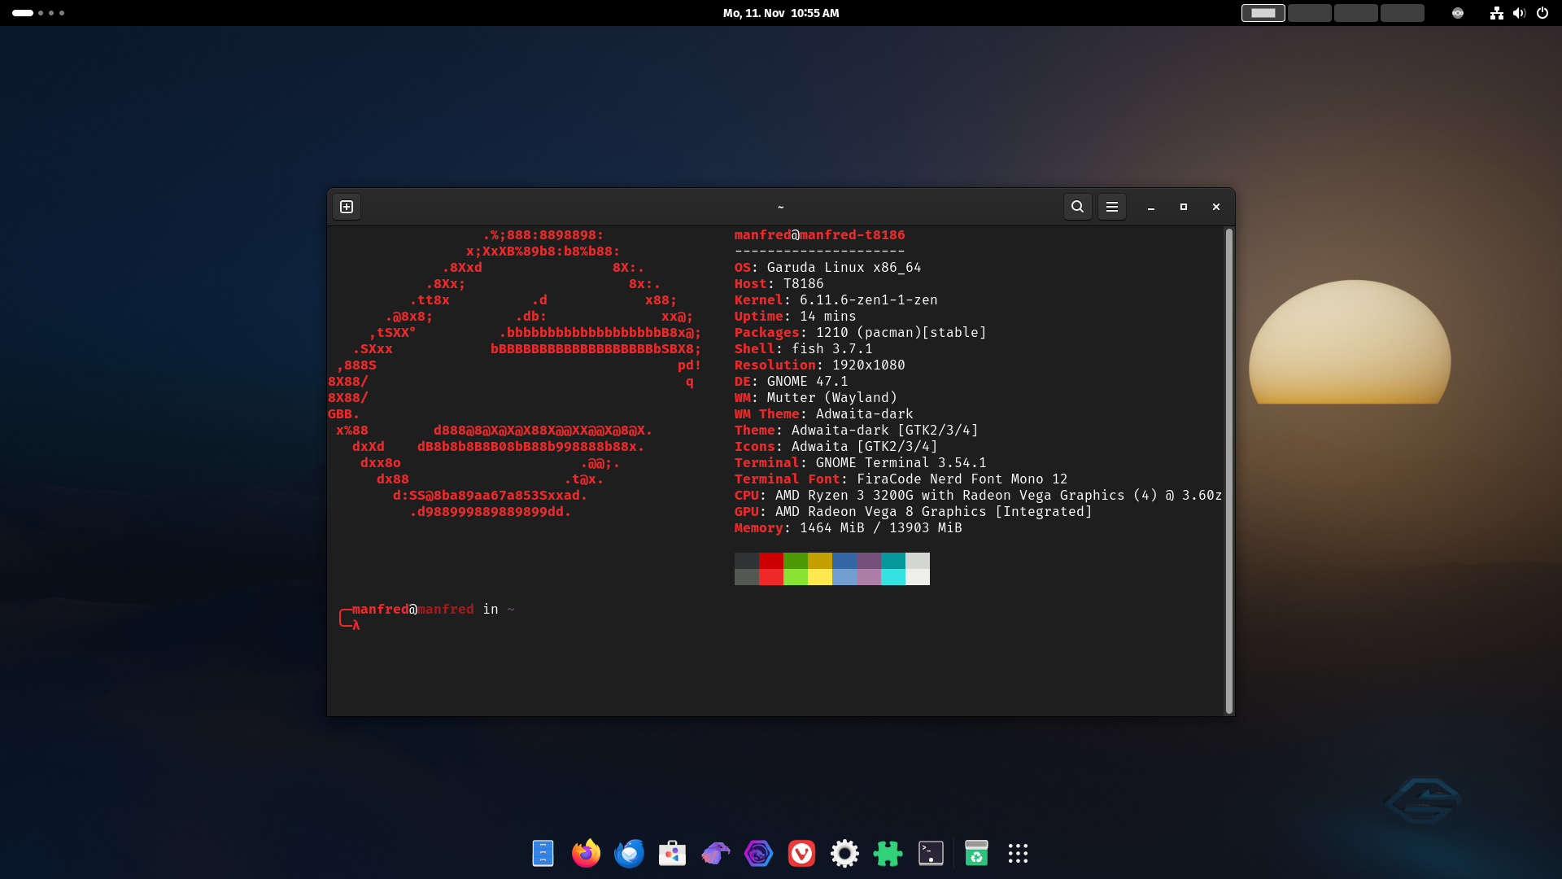Image resolution: width=1562 pixels, height=879 pixels.
Task: Open the Trash from the dock
Action: [976, 853]
